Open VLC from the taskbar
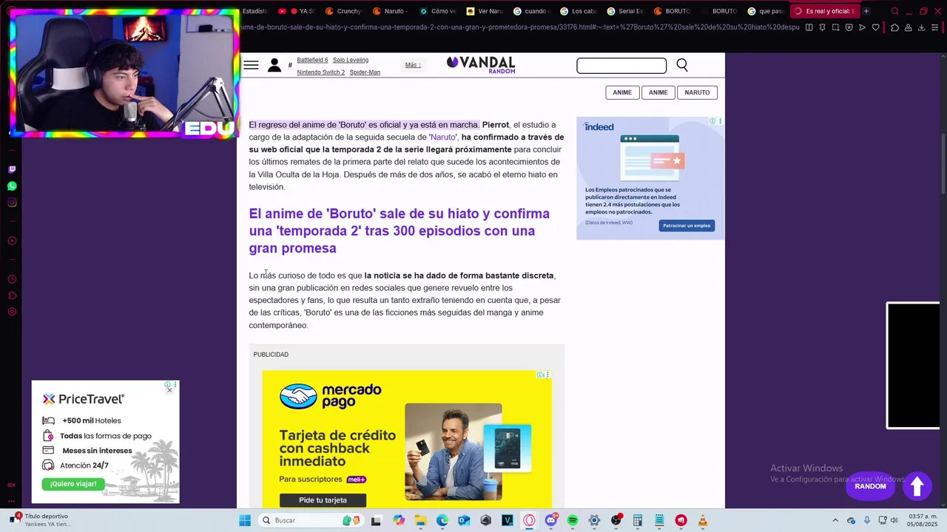The width and height of the screenshot is (947, 532). [x=702, y=520]
